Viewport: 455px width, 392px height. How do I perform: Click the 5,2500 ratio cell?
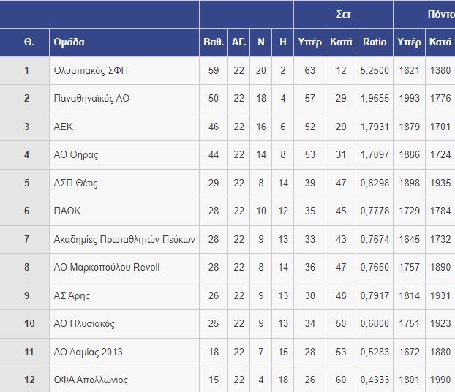pos(375,70)
